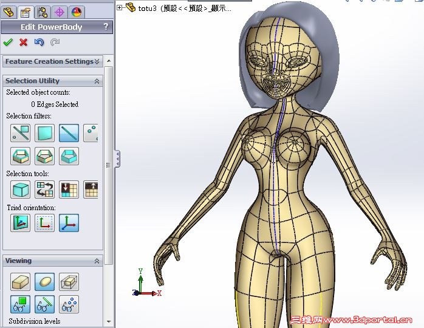Click the cyan cube select-all tool
This screenshot has height=328, width=424.
click(20, 190)
